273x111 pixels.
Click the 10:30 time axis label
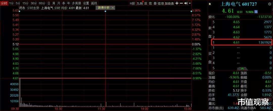point(58,109)
